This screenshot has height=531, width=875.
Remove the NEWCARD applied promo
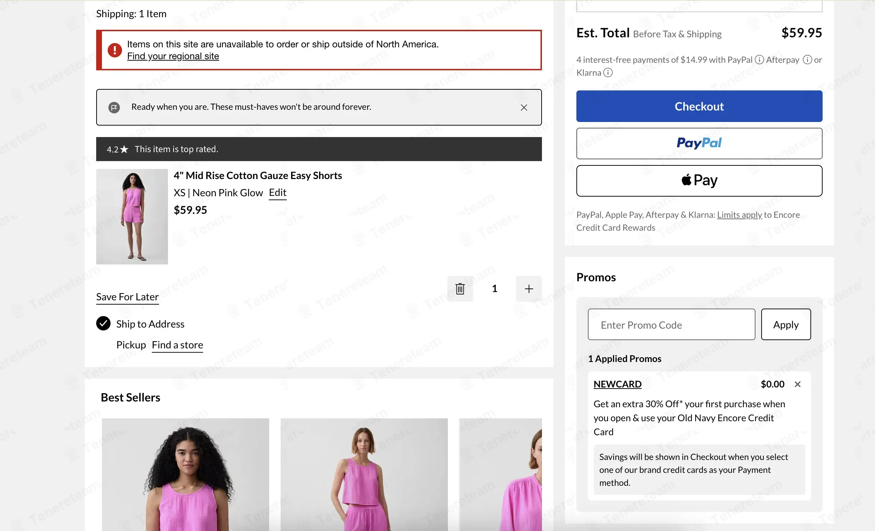797,384
